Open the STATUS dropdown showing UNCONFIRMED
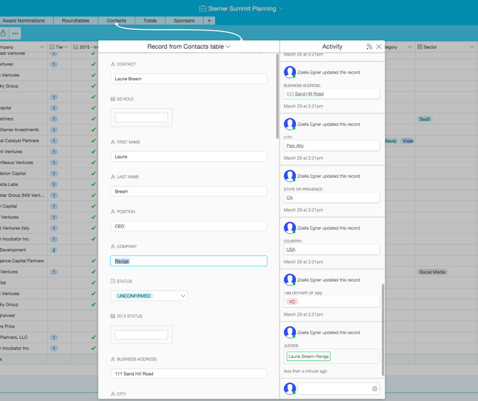 pyautogui.click(x=149, y=295)
